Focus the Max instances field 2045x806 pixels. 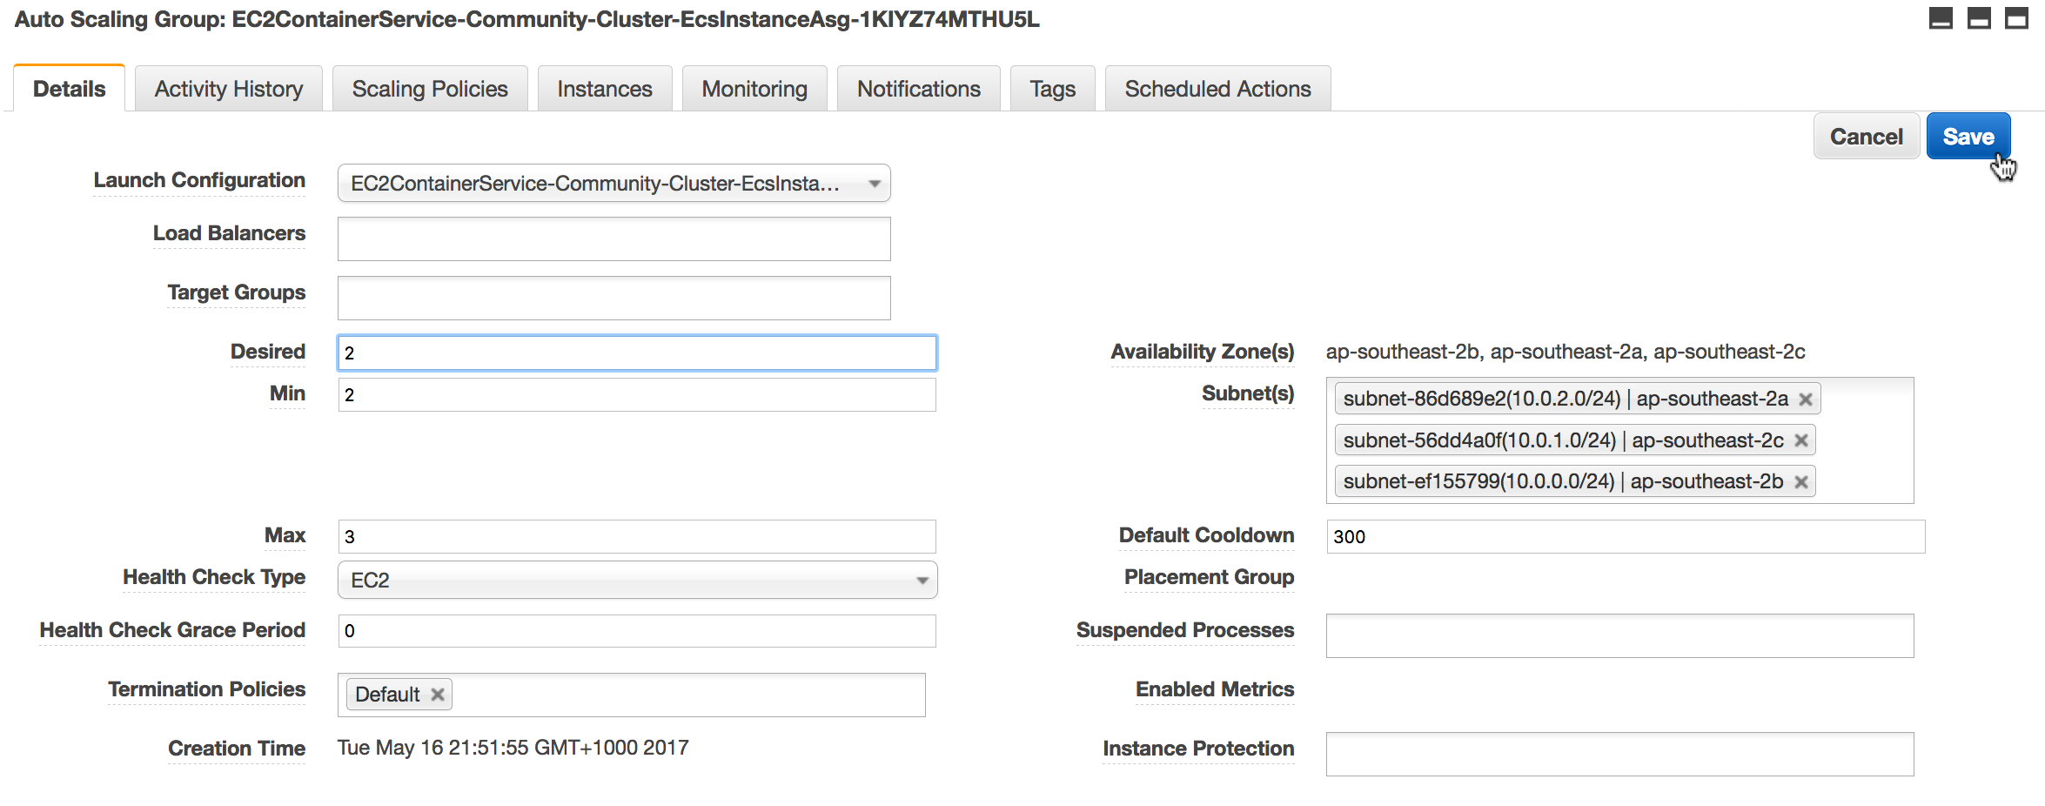pyautogui.click(x=637, y=537)
